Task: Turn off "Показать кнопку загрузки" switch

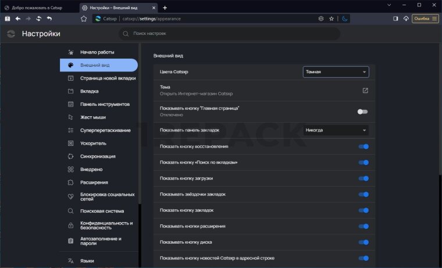Action: coord(363,178)
